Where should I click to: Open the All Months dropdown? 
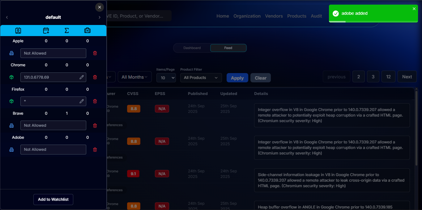(134, 77)
